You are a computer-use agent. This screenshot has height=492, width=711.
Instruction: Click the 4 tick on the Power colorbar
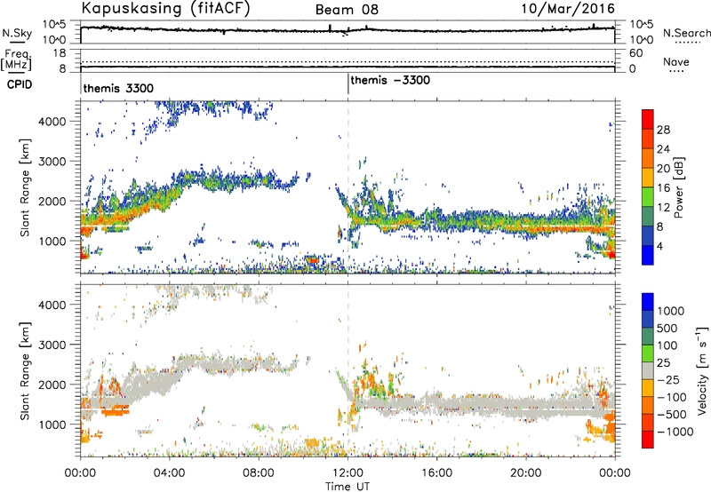pos(659,247)
